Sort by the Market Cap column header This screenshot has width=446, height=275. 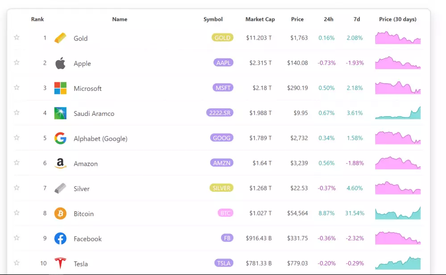[260, 19]
